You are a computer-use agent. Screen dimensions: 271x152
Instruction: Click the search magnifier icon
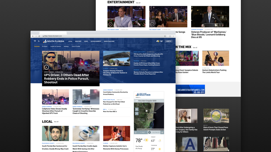click(x=39, y=41)
